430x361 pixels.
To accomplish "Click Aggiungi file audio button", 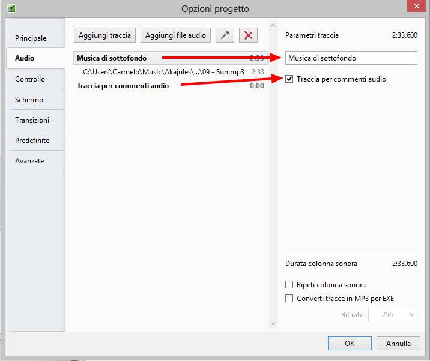I will click(x=175, y=35).
